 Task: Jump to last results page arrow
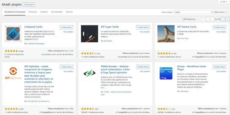pos(228,19)
